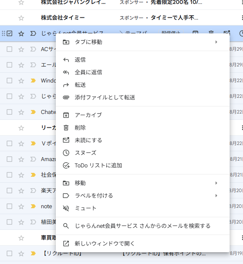This screenshot has height=264, width=243.
Task: Click folder icon beside タブに移動
Action: pyautogui.click(x=66, y=42)
